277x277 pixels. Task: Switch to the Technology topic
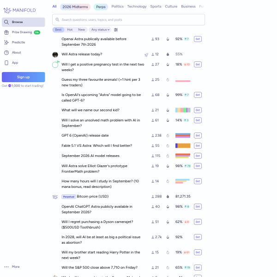click(137, 6)
